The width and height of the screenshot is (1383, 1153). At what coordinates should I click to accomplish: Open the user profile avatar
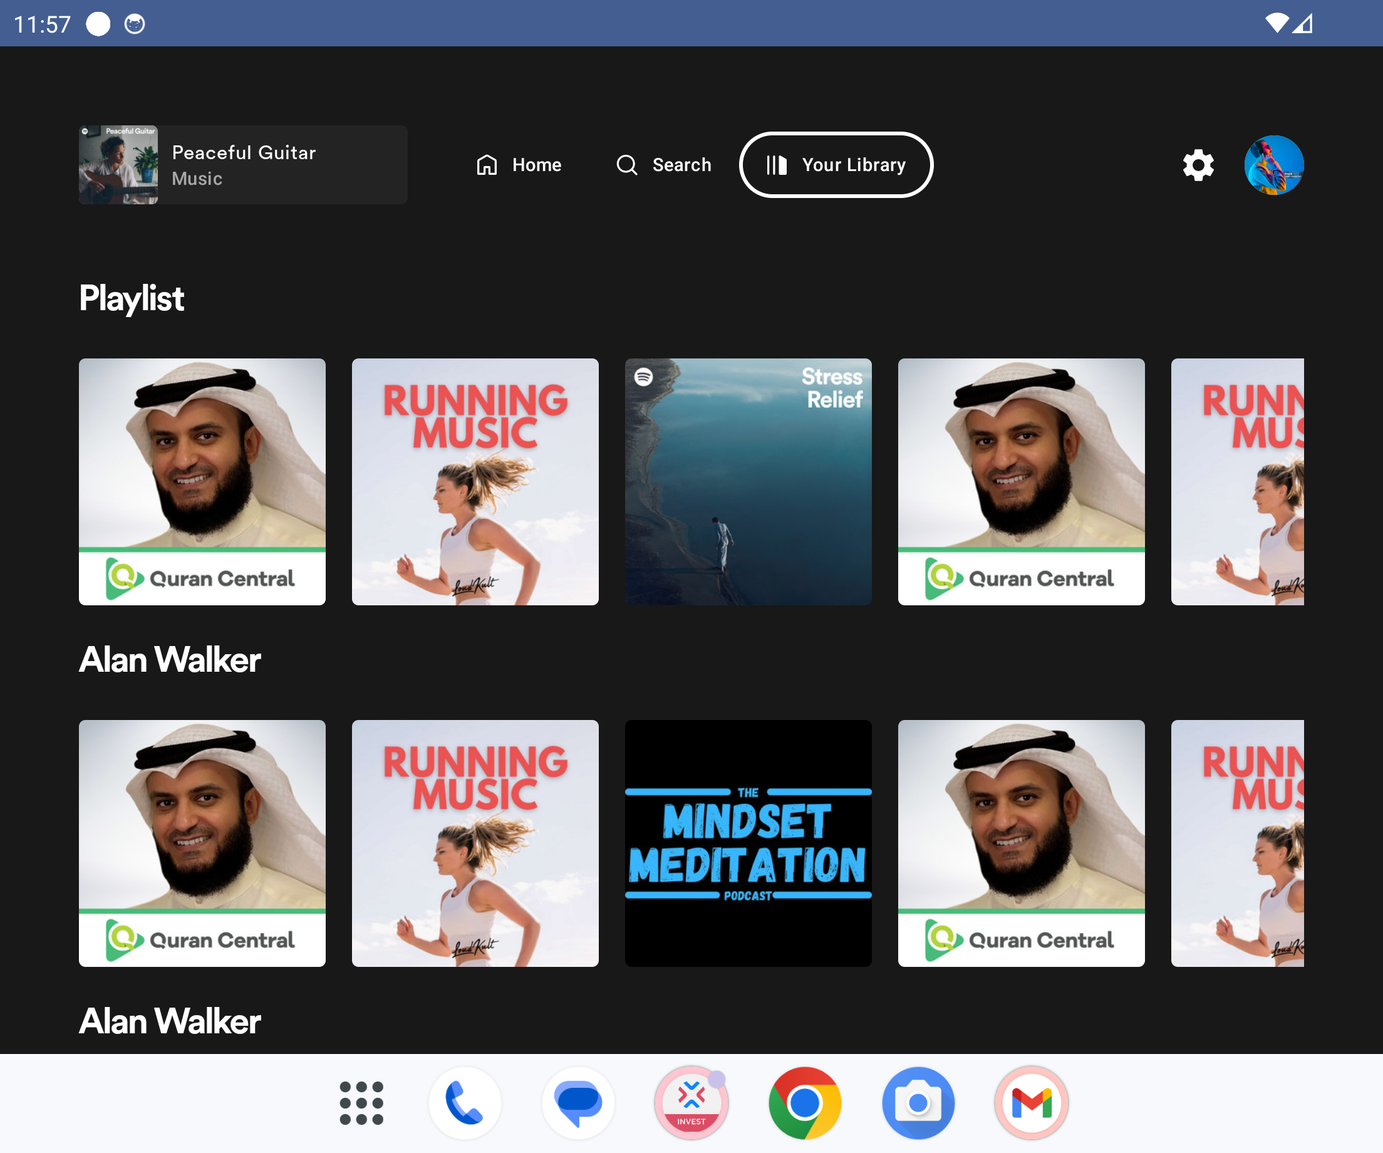pos(1273,165)
